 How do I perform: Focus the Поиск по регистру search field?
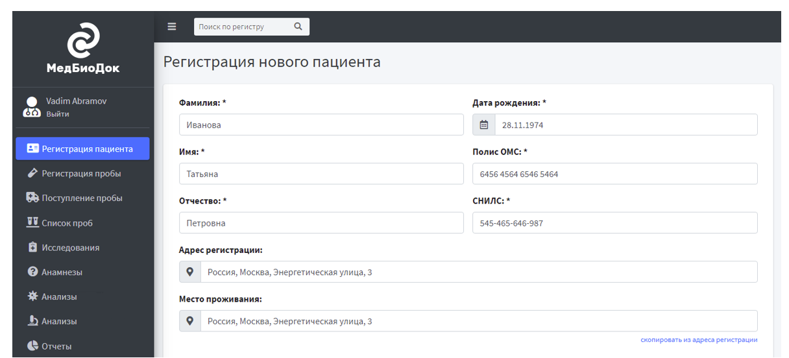(x=243, y=27)
